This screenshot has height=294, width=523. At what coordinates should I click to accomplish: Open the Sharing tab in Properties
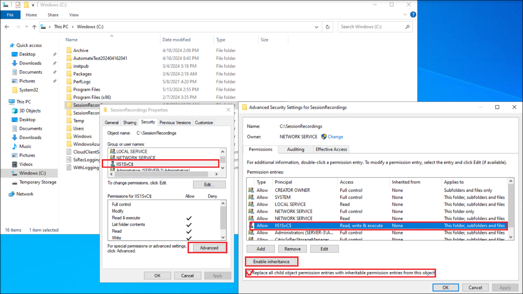(129, 122)
